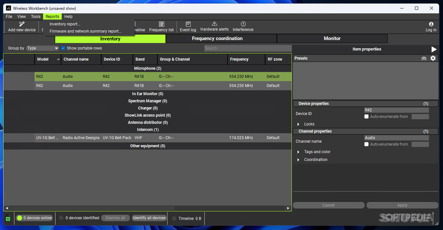This screenshot has height=230, width=443.
Task: Click the Log in user icon
Action: (431, 24)
